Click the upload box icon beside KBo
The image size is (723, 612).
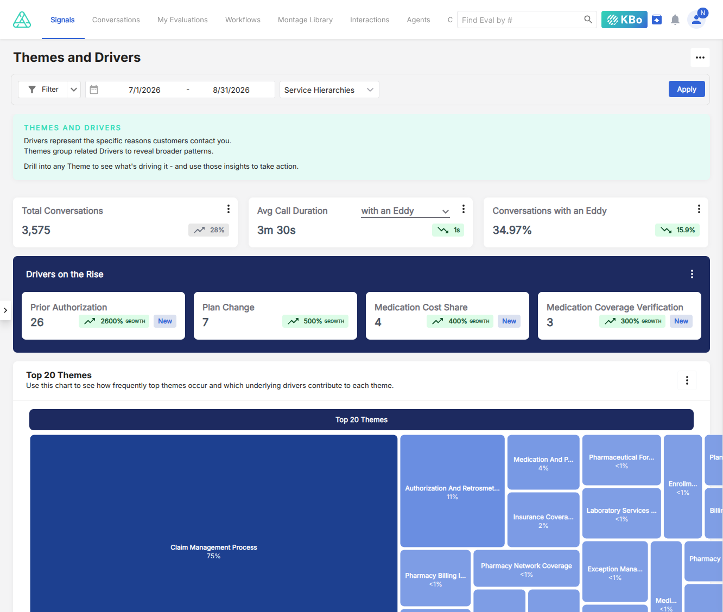(x=657, y=20)
